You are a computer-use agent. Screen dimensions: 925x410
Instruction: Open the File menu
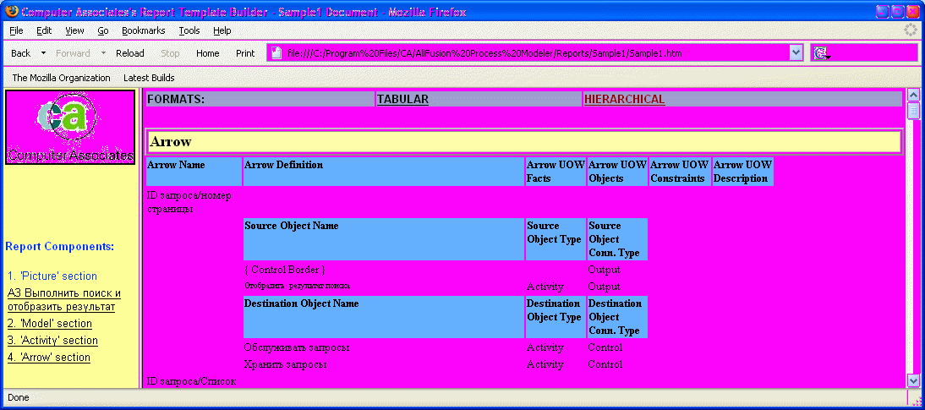(17, 30)
